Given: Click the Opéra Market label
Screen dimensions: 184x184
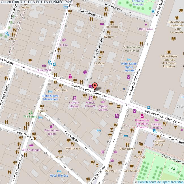Looking at the screenshot, I should (x=103, y=108).
